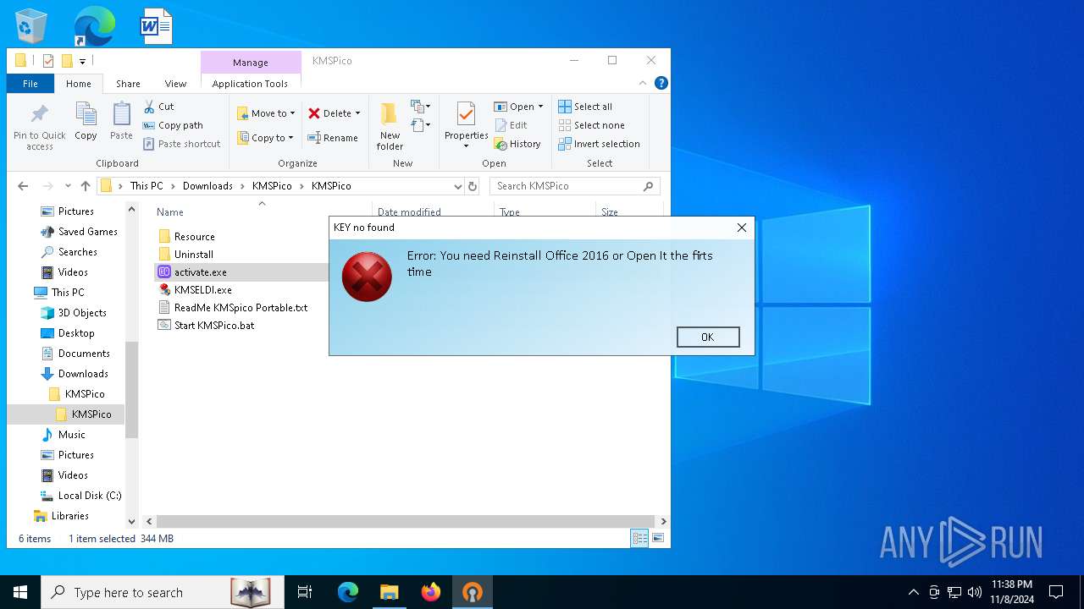This screenshot has height=609, width=1084.
Task: Expand the Open button dropdown
Action: (540, 107)
